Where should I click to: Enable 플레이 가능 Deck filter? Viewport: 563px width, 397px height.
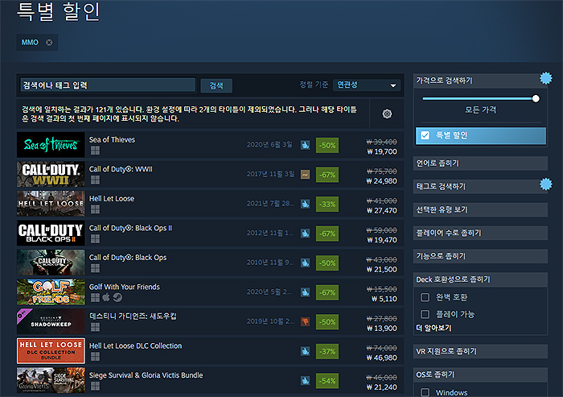click(x=425, y=314)
